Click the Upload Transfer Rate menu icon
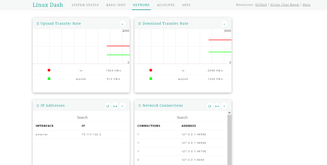327x165 pixels. 38,24
